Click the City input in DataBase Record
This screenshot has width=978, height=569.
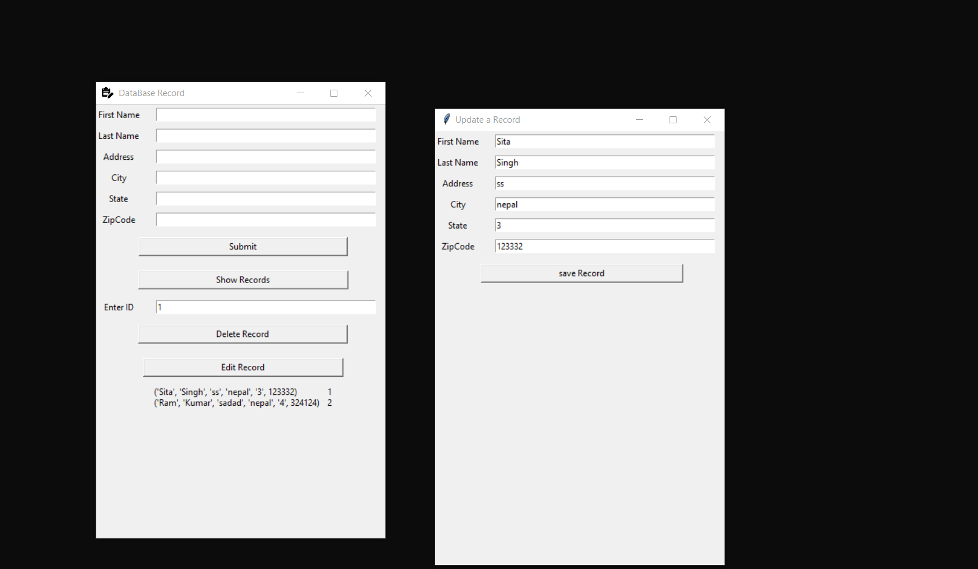[x=265, y=178]
